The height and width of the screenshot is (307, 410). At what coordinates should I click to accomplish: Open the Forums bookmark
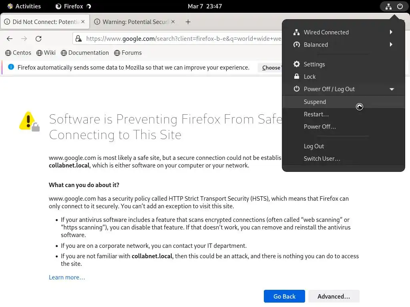[128, 53]
